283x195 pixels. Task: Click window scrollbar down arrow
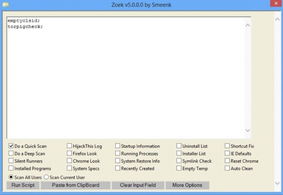pyautogui.click(x=277, y=183)
